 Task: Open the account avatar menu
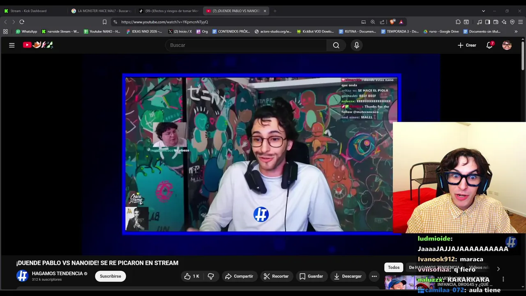tap(507, 45)
